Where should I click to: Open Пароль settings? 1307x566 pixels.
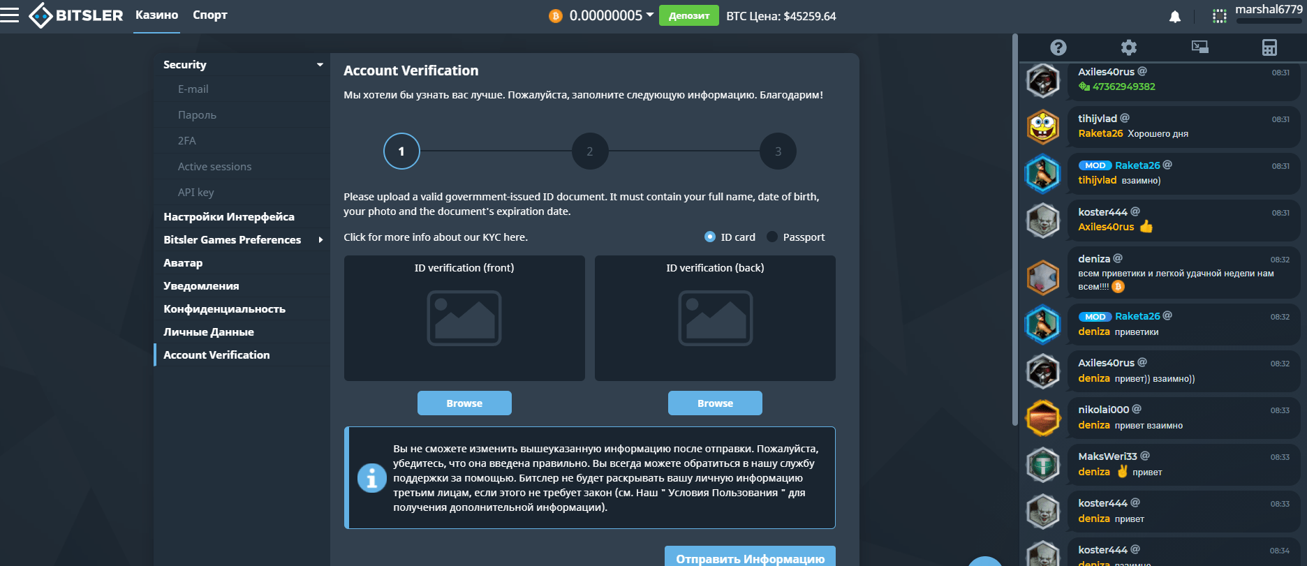197,114
